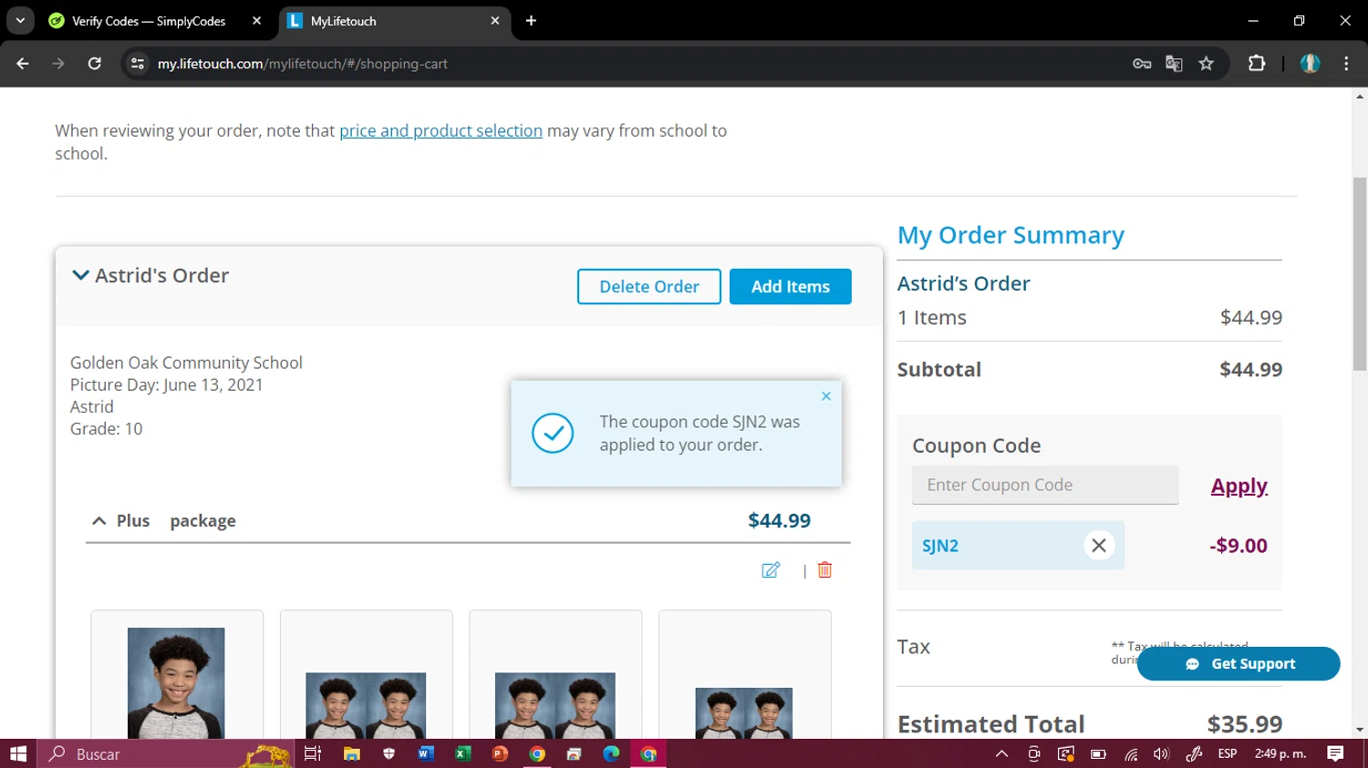The height and width of the screenshot is (768, 1368).
Task: Select the last two-photo thumbnail card
Action: (744, 675)
